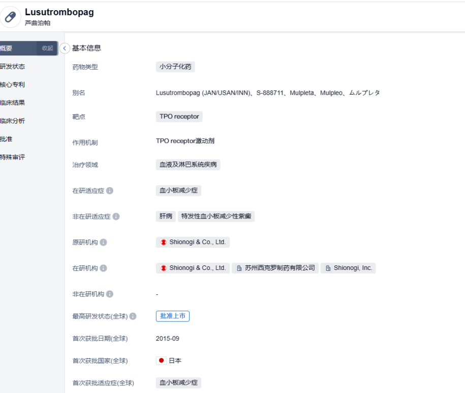Image resolution: width=465 pixels, height=393 pixels.
Task: Go to 核心专利 in the sidebar
Action: 13,85
